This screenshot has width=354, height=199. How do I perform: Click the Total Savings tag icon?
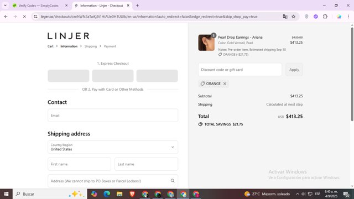(200, 124)
